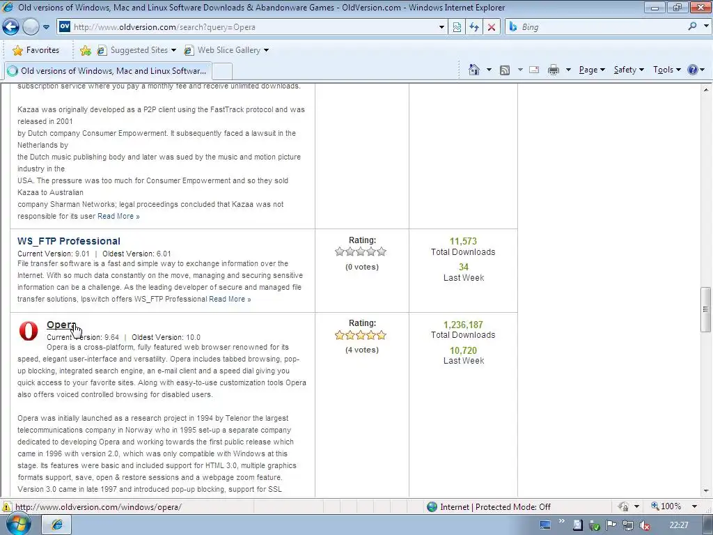713x535 pixels.
Task: Click the Print icon in command bar
Action: 554,70
